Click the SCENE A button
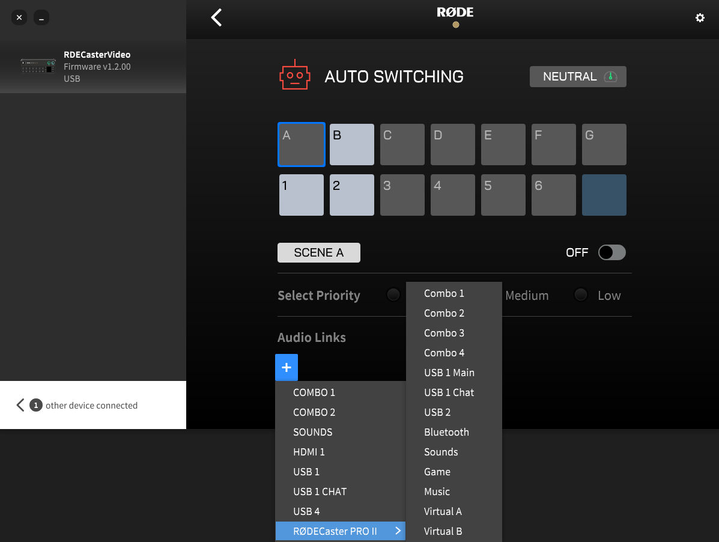Image resolution: width=719 pixels, height=542 pixels. click(318, 253)
